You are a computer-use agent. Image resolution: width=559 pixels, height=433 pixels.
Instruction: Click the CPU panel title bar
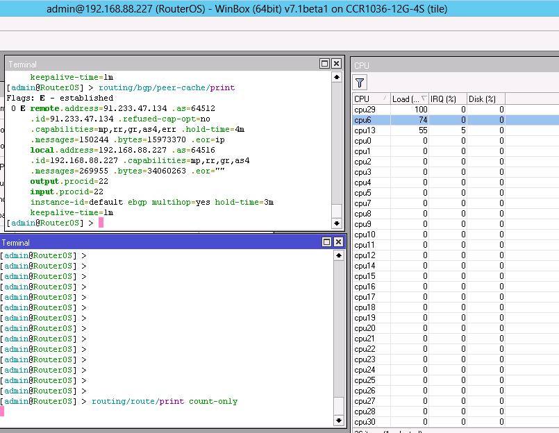point(451,65)
